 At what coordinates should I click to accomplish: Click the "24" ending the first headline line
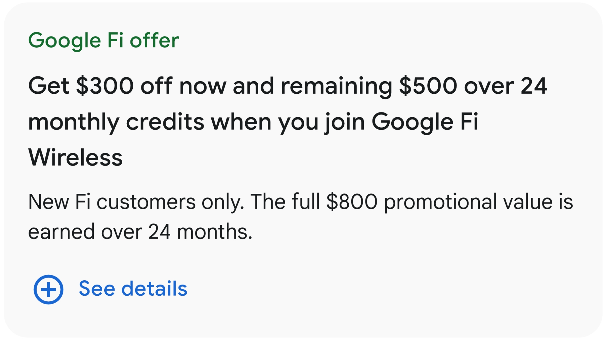[x=534, y=86]
